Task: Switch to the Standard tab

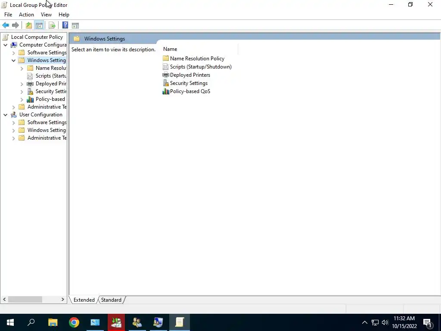Action: point(111,300)
